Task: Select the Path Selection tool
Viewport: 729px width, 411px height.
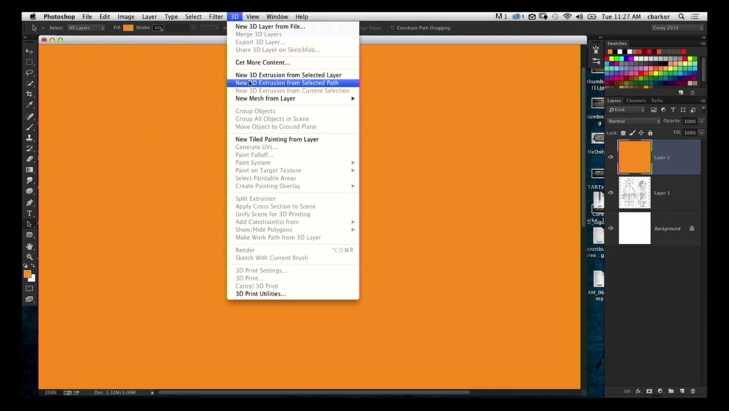Action: tap(29, 224)
